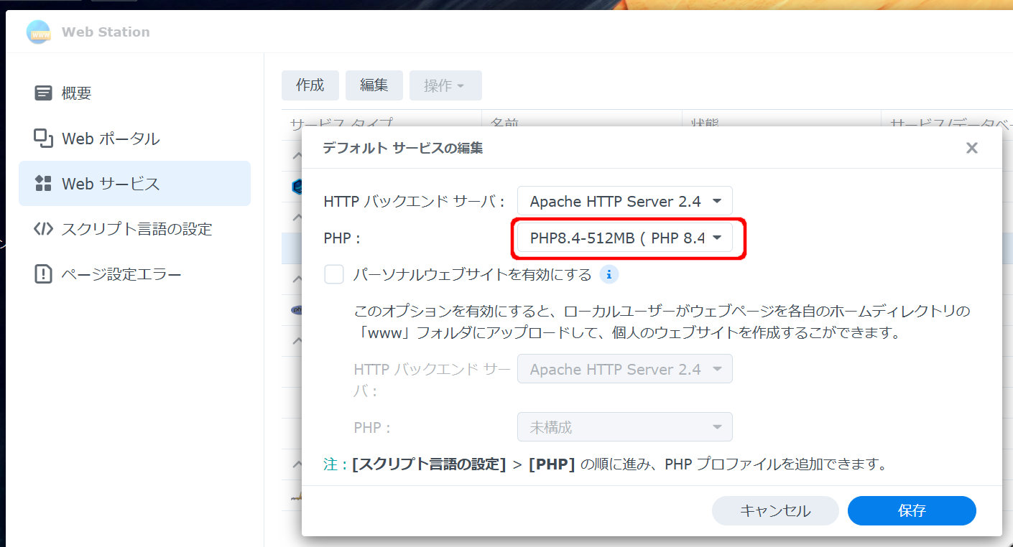Click the Web ポータル sidebar icon
The width and height of the screenshot is (1013, 547).
tap(44, 139)
